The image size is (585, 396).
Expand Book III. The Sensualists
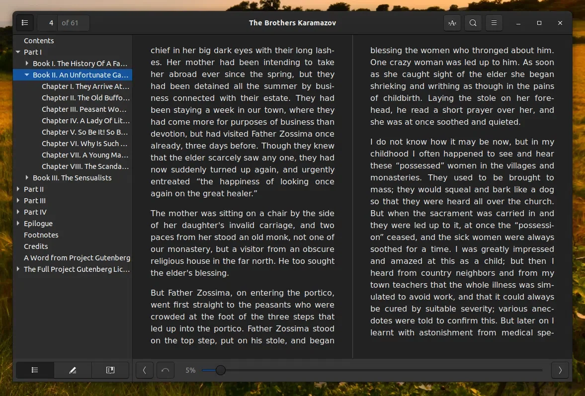pyautogui.click(x=27, y=177)
